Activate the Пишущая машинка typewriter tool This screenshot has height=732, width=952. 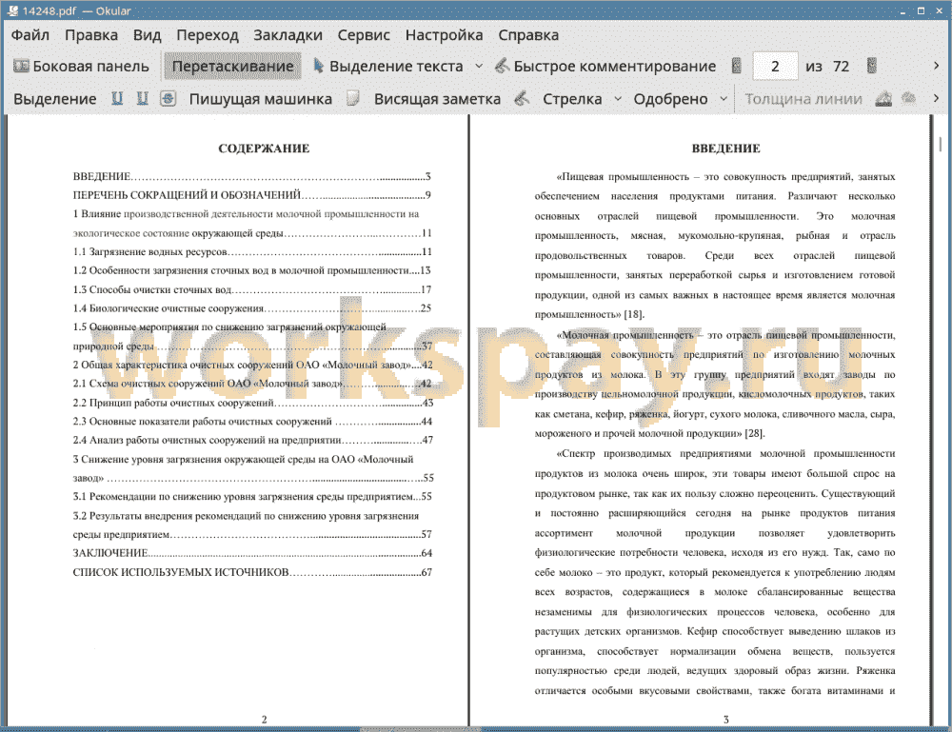pyautogui.click(x=261, y=99)
